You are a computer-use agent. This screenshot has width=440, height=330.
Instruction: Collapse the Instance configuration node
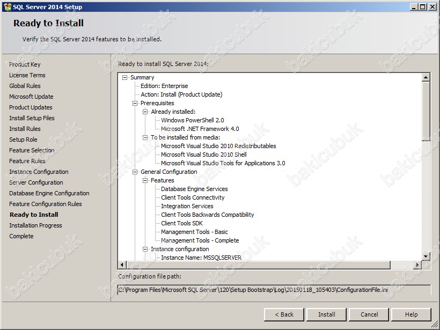[145, 249]
